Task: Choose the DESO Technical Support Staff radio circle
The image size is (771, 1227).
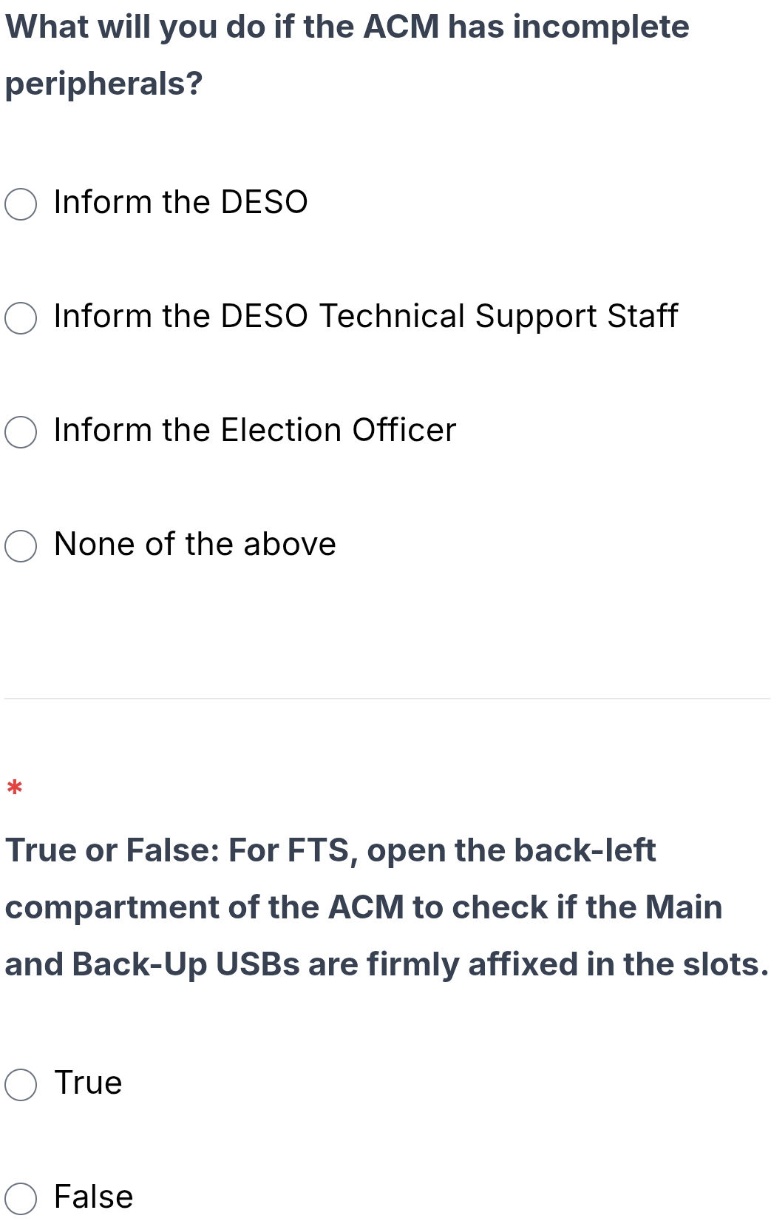Action: point(21,318)
